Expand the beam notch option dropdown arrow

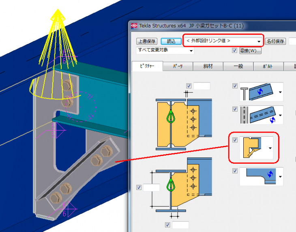click(x=280, y=177)
